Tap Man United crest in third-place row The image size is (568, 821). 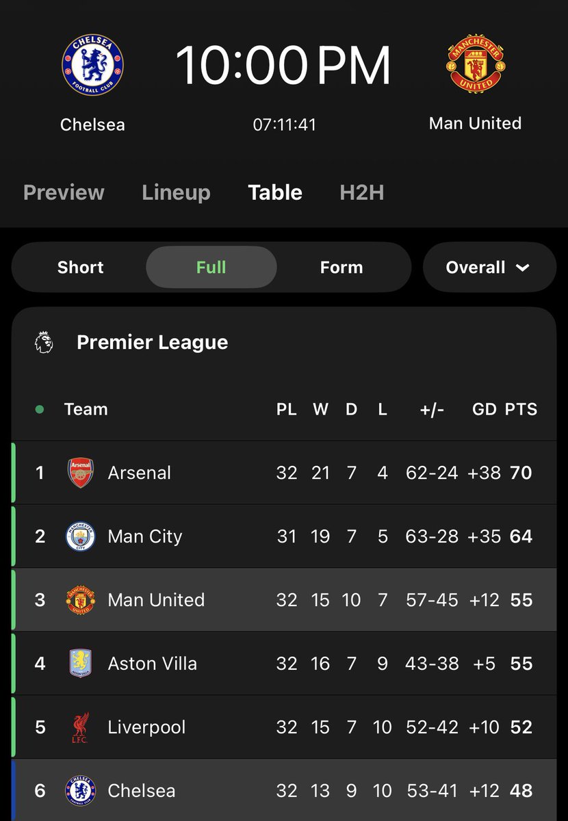80,600
